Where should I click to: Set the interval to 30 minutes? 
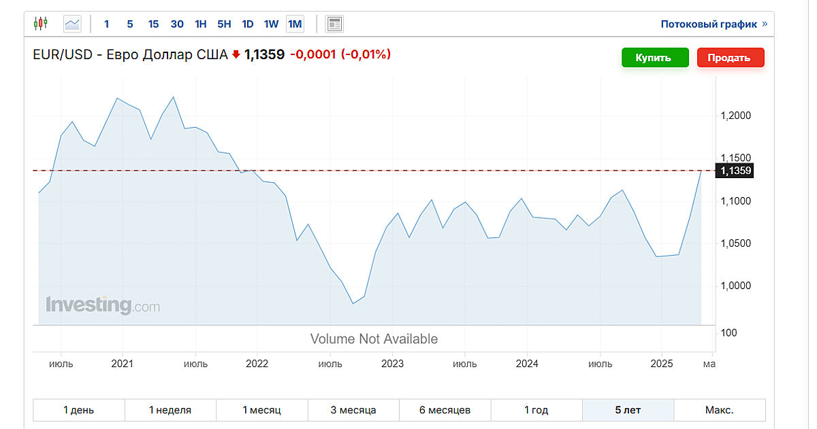point(177,24)
